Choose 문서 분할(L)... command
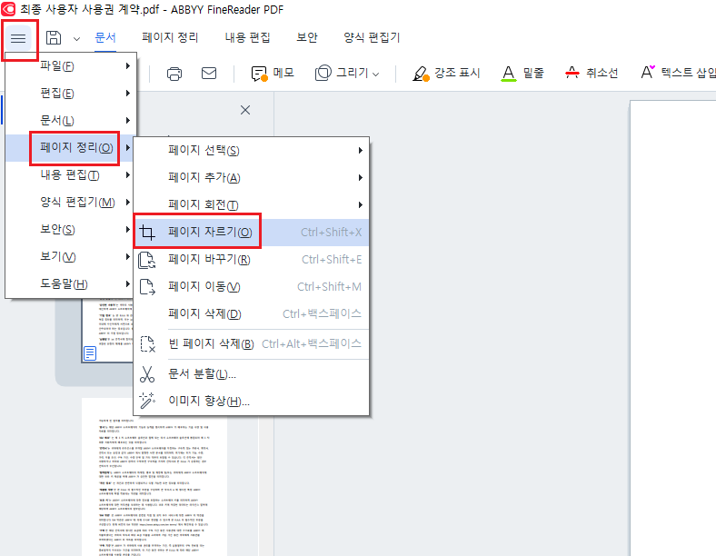The width and height of the screenshot is (716, 556). click(251, 374)
